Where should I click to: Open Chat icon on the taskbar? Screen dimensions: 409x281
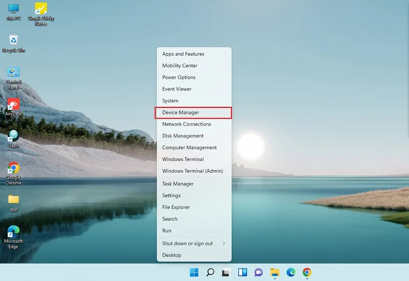259,272
